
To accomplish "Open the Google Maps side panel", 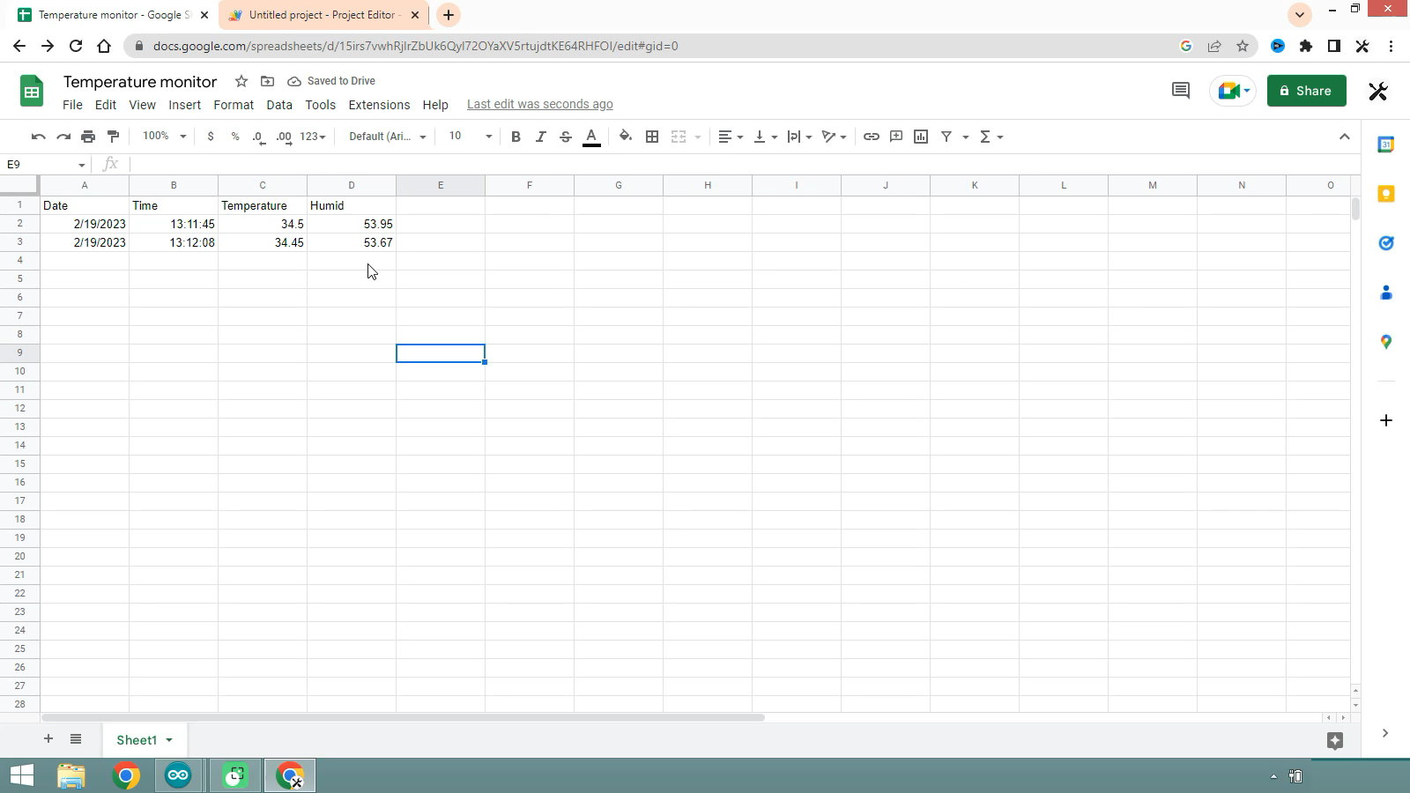I will (1385, 342).
